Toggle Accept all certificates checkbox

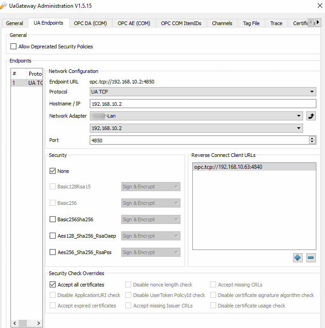[x=52, y=285]
